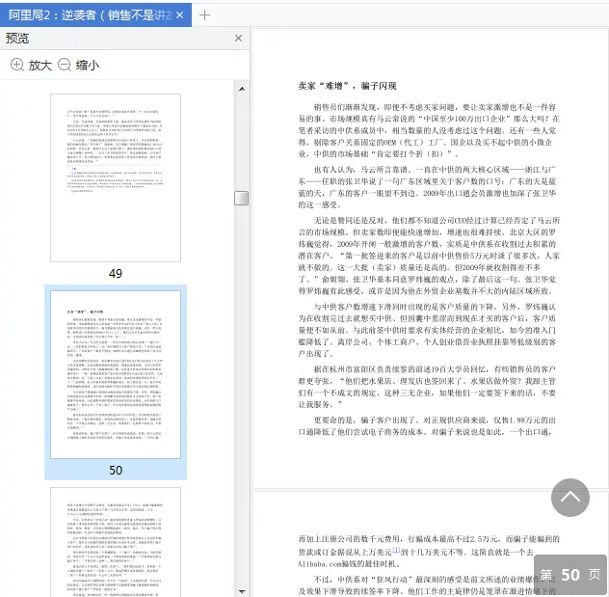
Task: Select the 阿里局2：逆袭者 tab
Action: tap(95, 15)
